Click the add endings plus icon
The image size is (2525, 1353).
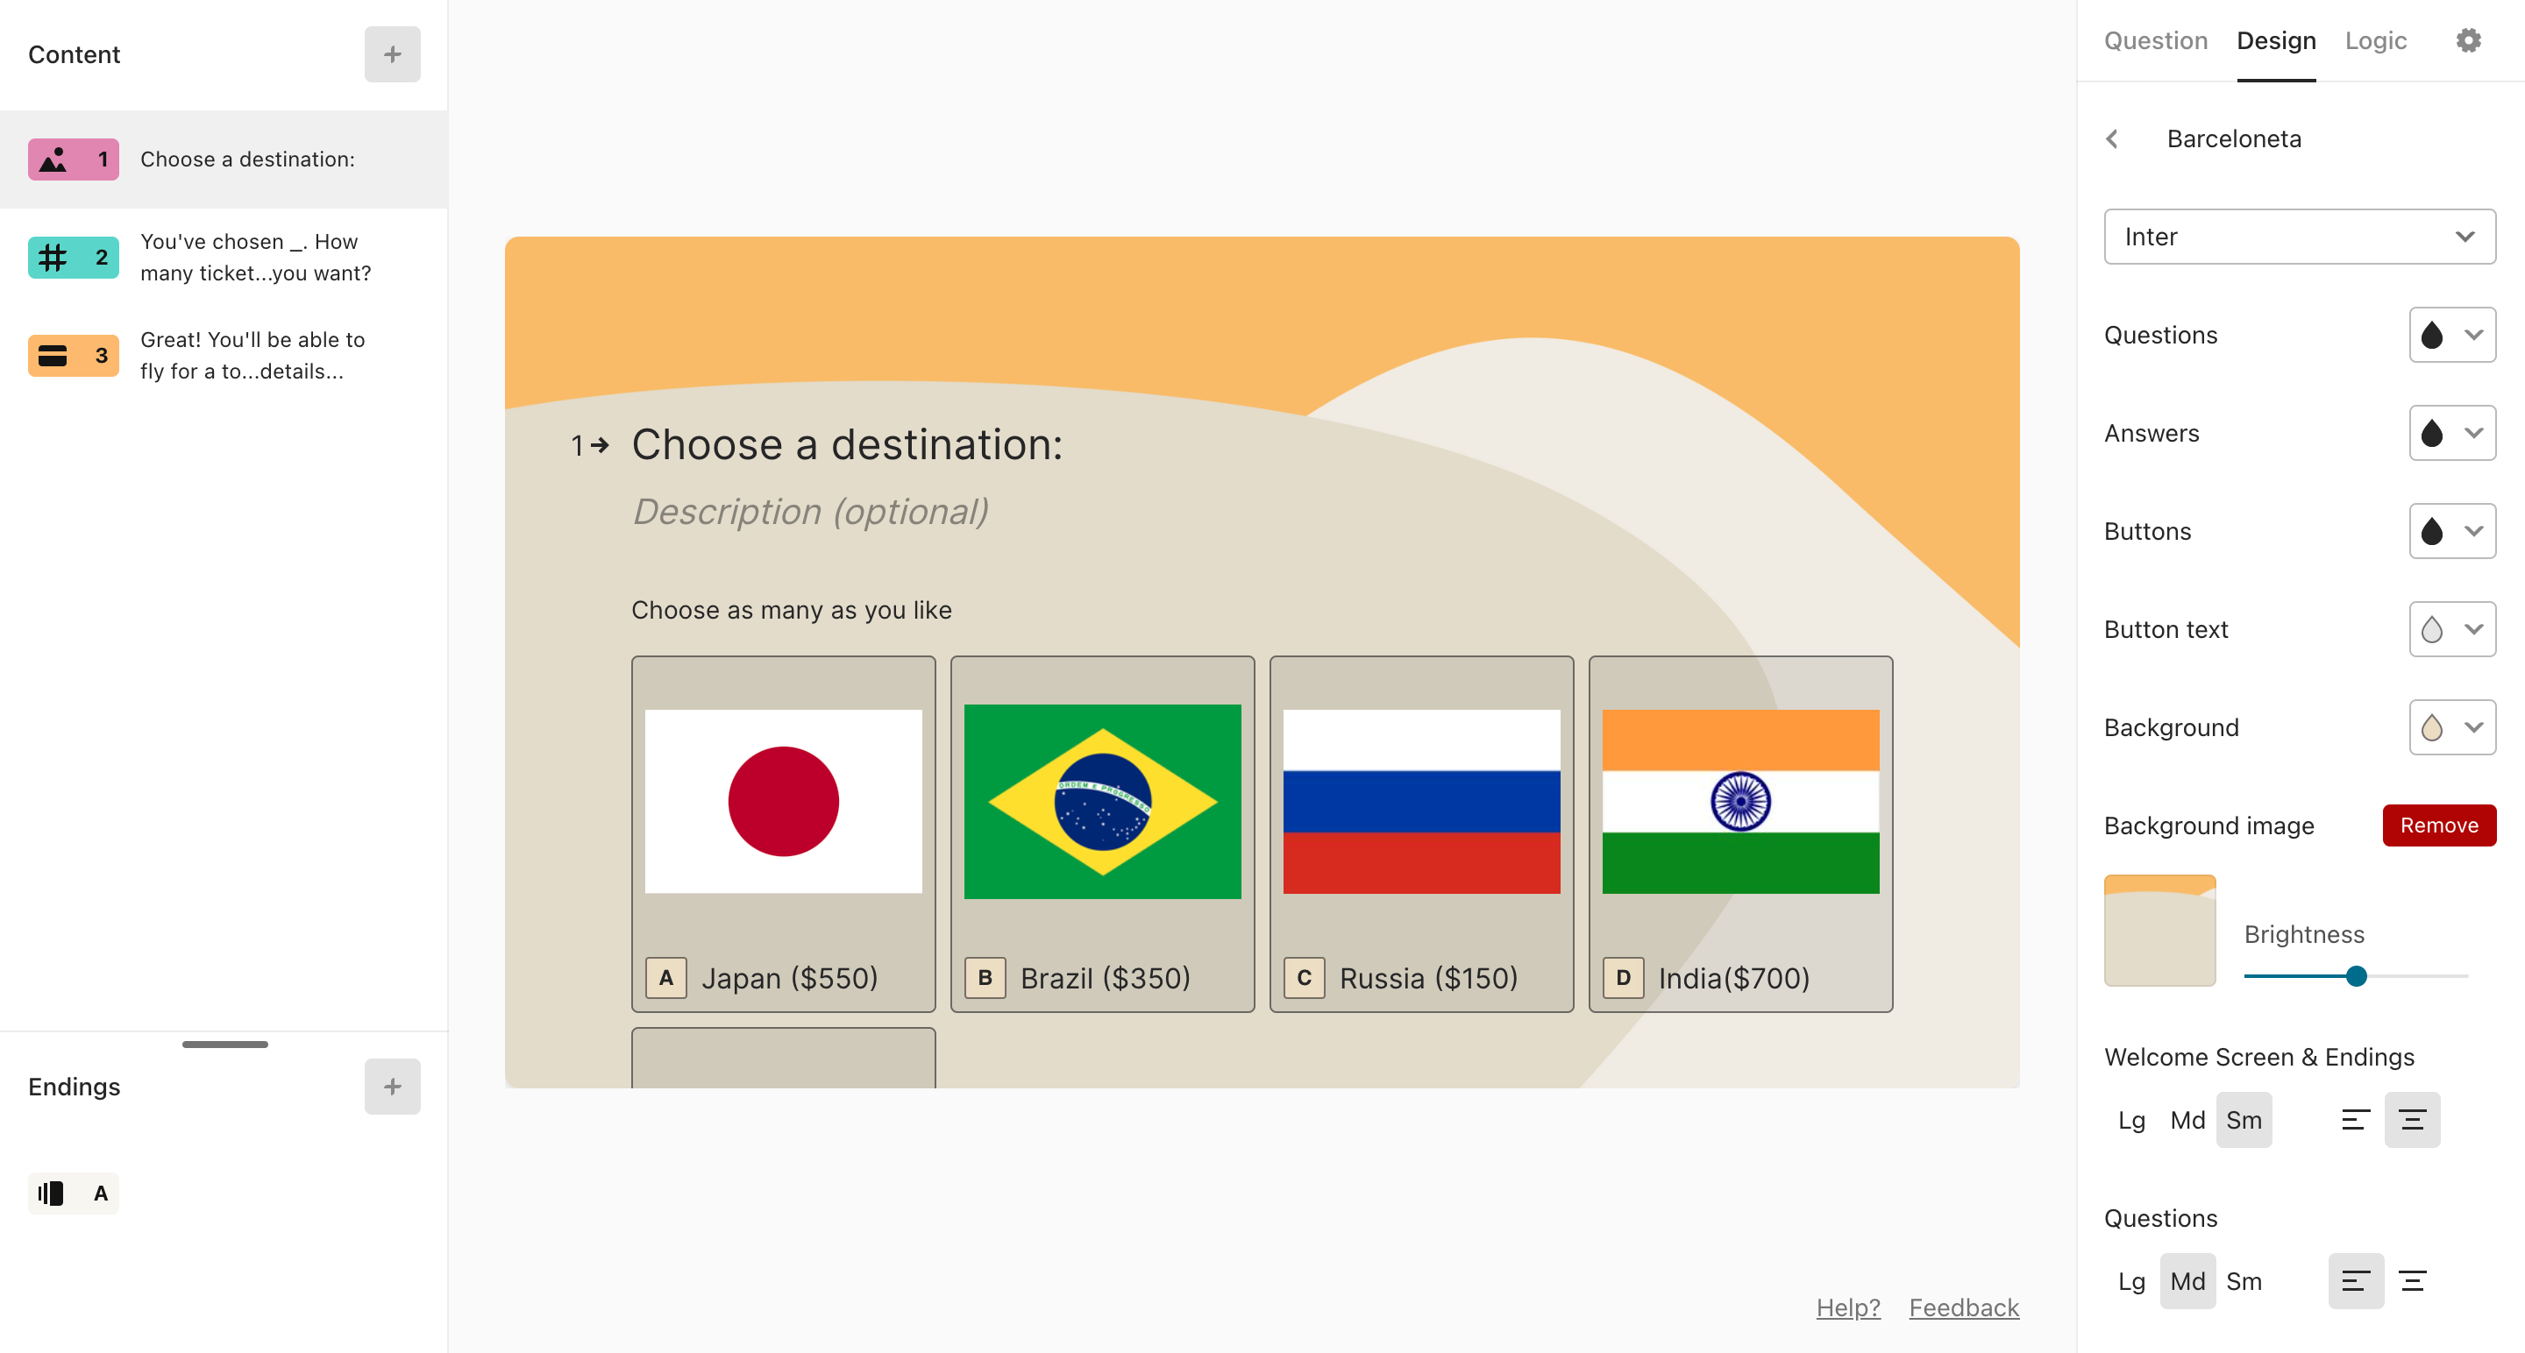(393, 1086)
